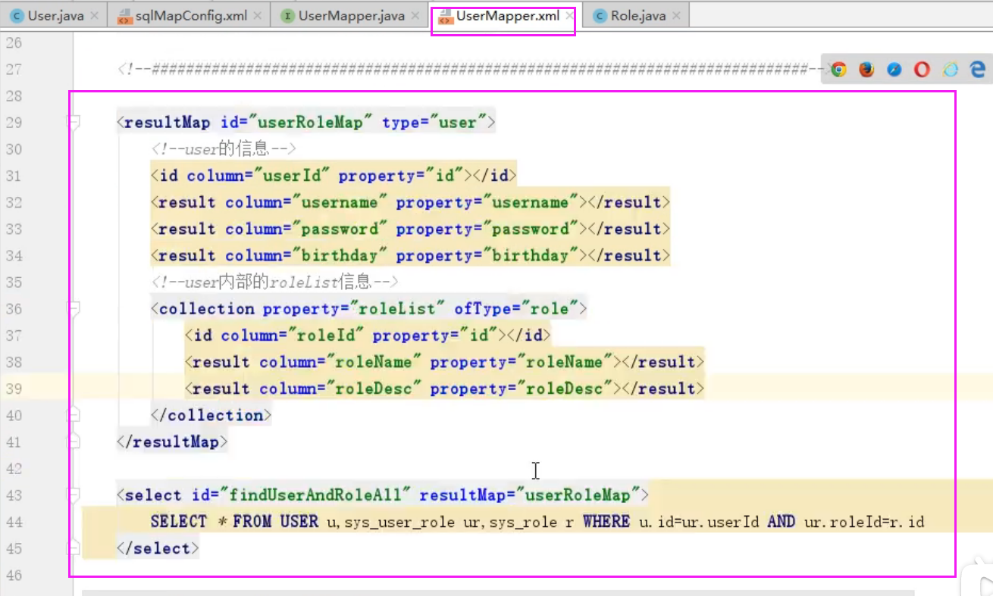Place cursor on "userRoleMap" in line 29
This screenshot has height=596, width=993.
point(311,122)
